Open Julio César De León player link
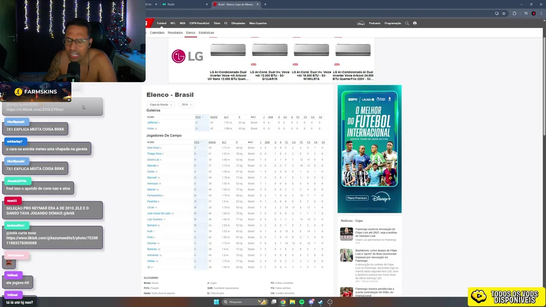The image size is (546, 307). [x=159, y=213]
